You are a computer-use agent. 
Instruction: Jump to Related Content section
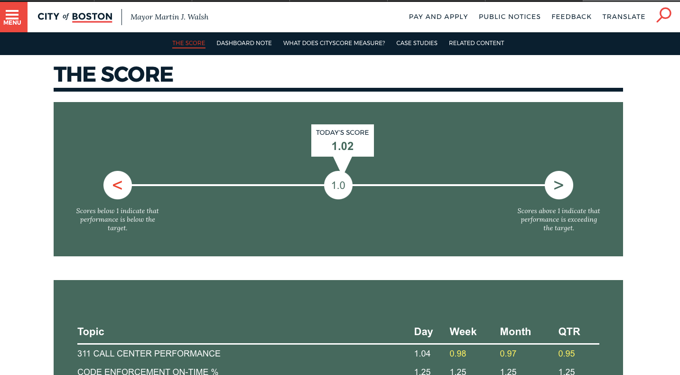pos(476,43)
